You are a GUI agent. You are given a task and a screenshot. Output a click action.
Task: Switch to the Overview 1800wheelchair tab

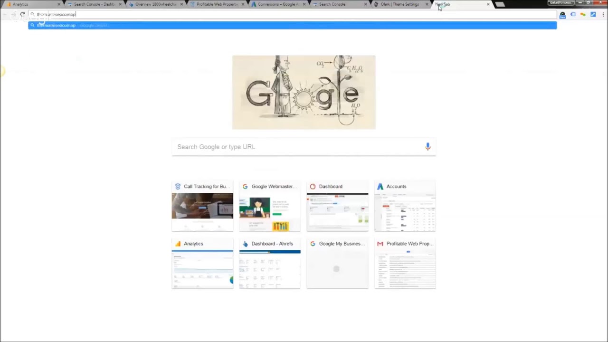coord(155,4)
